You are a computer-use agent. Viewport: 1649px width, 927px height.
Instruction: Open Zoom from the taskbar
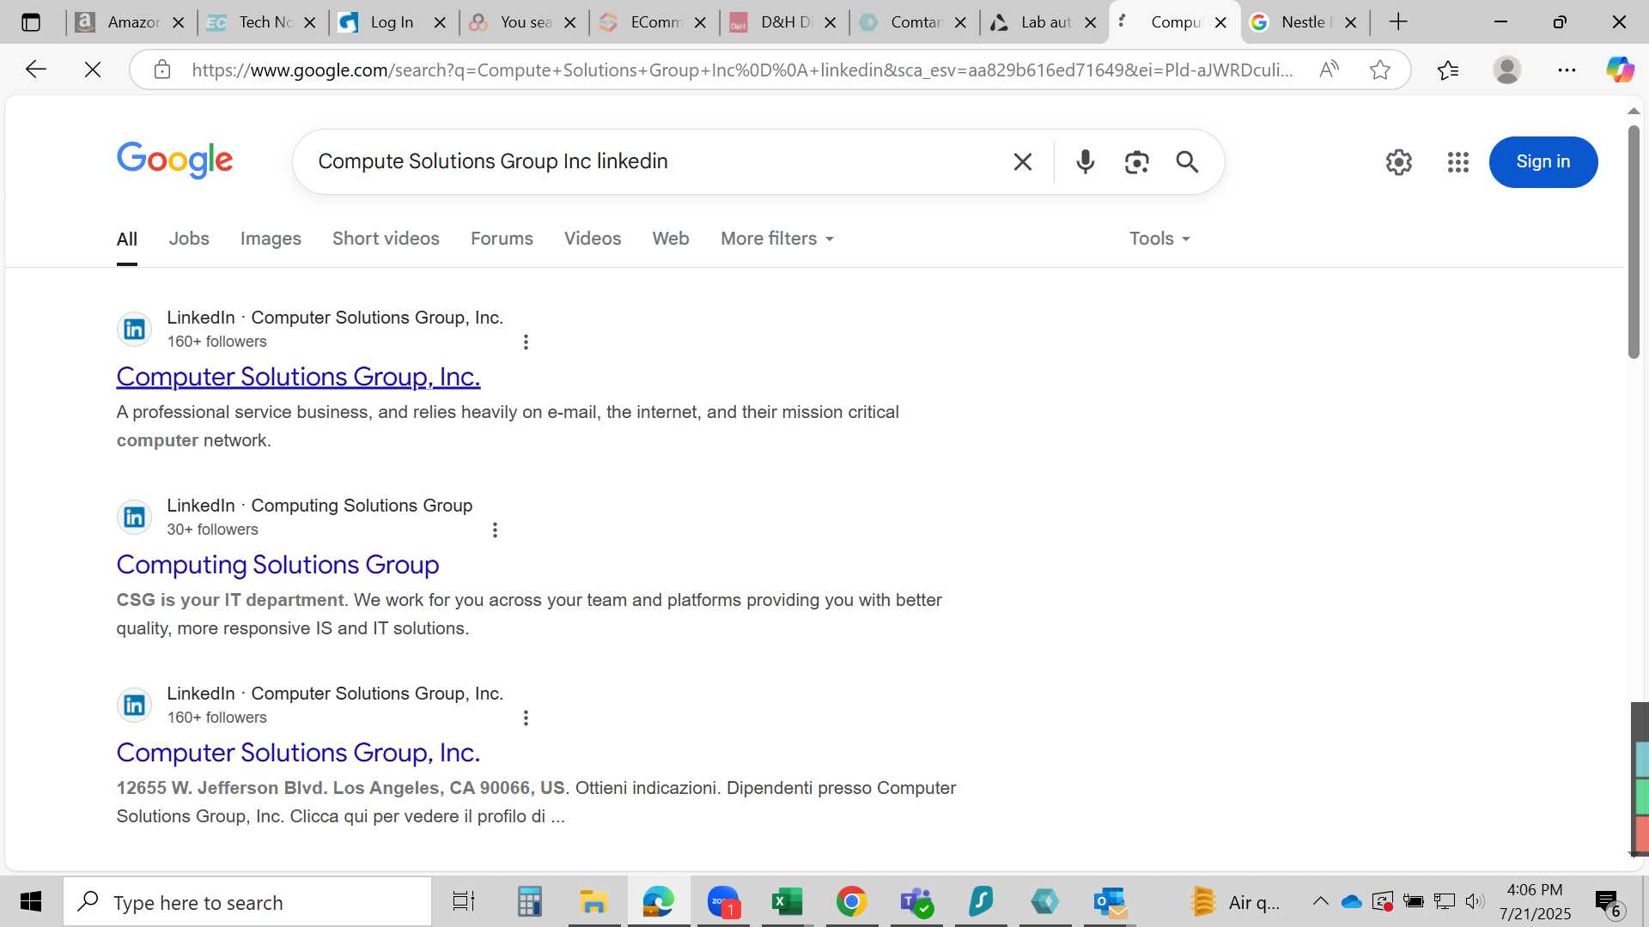[x=723, y=902]
